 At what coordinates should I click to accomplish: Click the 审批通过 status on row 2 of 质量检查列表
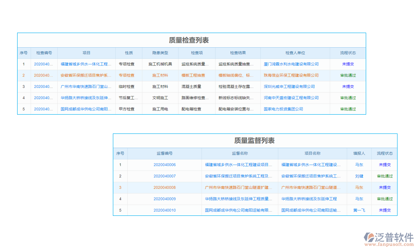[347, 75]
